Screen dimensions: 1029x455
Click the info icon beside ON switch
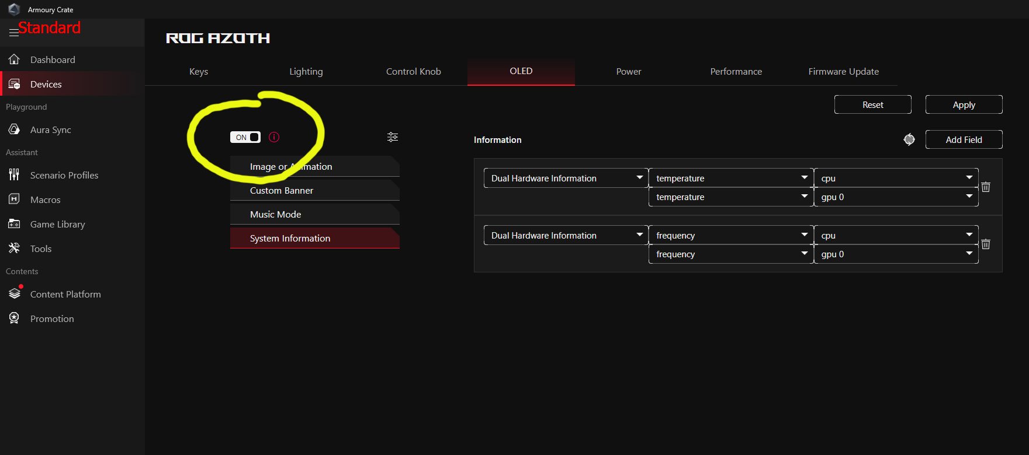274,137
